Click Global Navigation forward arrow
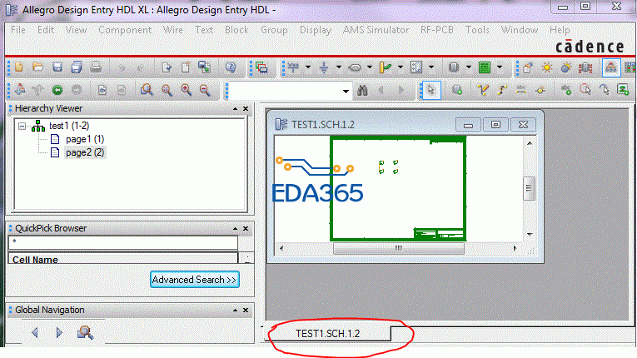The width and height of the screenshot is (637, 358). [59, 333]
